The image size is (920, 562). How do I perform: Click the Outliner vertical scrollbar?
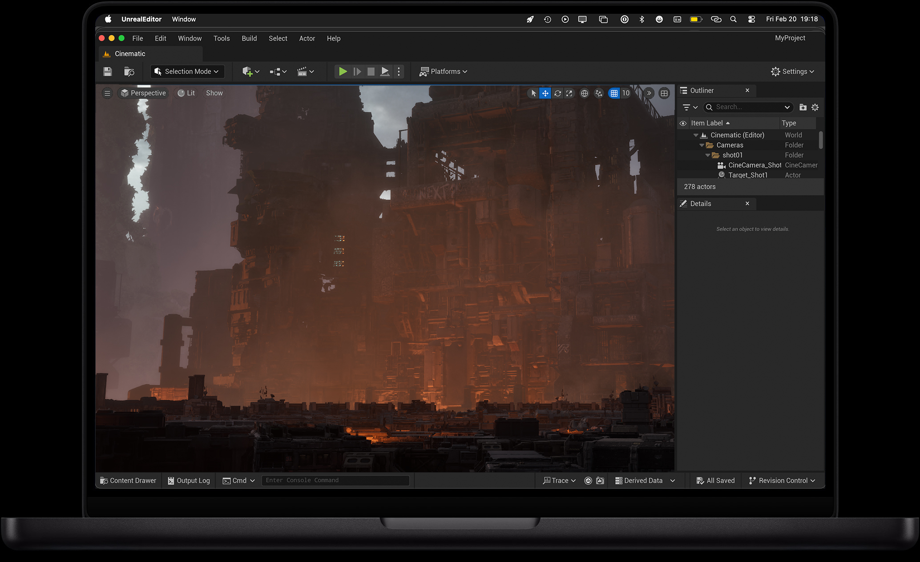(821, 140)
